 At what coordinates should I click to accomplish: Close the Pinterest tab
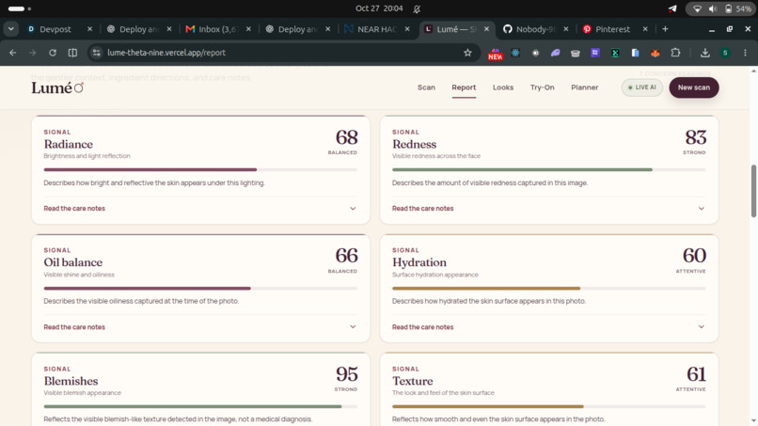coord(645,29)
